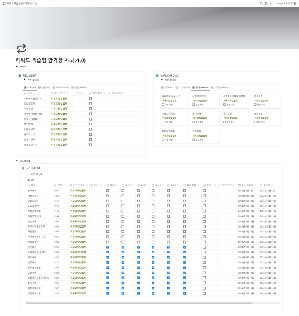Click the page heading 키워드 복습형 암기장 Pro(v1.0)

click(50, 60)
